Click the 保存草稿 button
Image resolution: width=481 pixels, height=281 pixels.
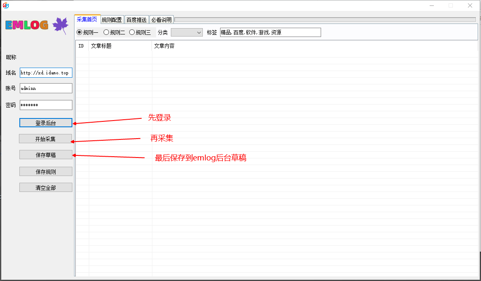46,155
